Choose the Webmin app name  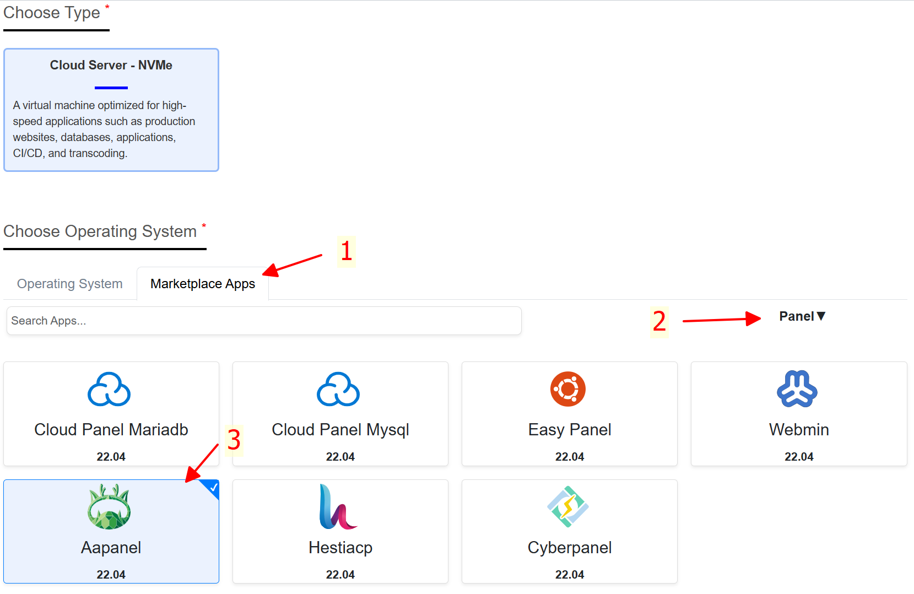pos(799,430)
